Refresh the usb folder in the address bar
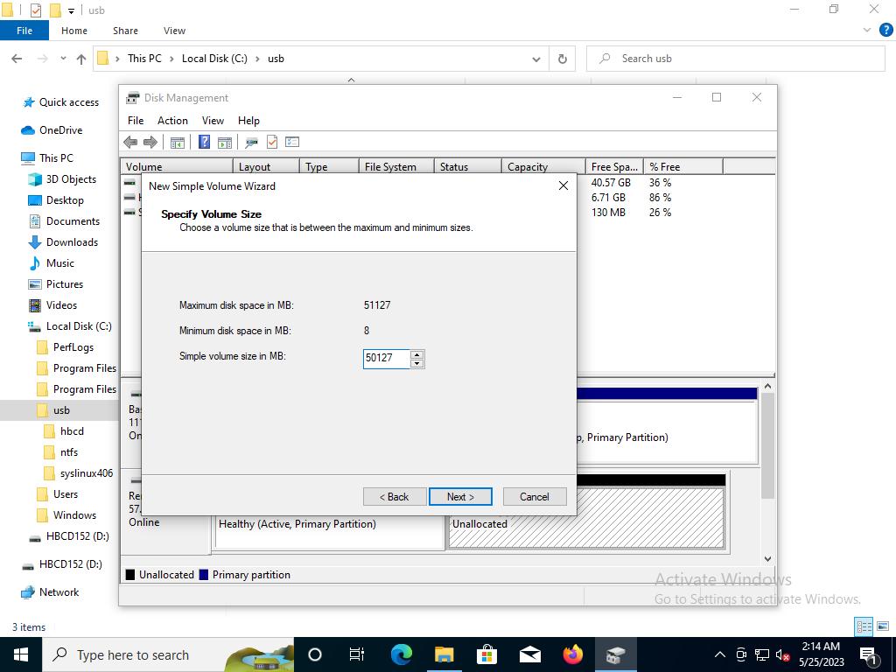Viewport: 896px width, 672px height. (563, 59)
